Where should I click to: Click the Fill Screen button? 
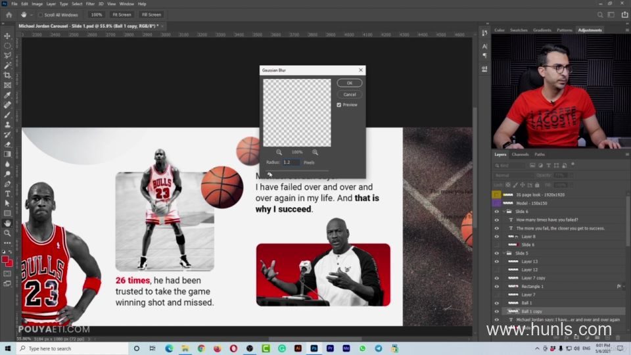pos(151,15)
